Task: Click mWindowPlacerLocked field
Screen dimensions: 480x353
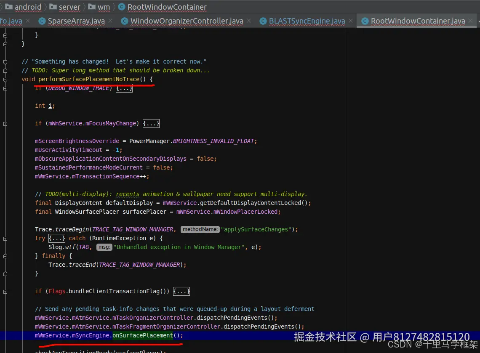Action: 245,212
